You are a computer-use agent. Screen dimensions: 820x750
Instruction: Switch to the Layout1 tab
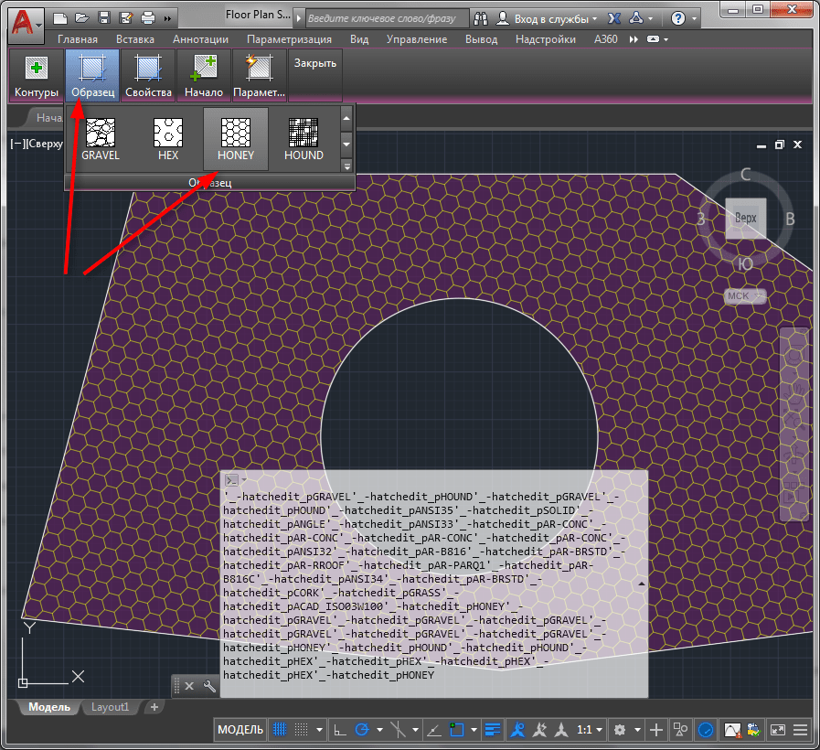click(x=110, y=707)
